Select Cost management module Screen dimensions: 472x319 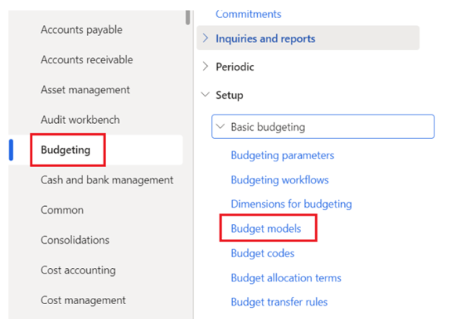pyautogui.click(x=83, y=300)
